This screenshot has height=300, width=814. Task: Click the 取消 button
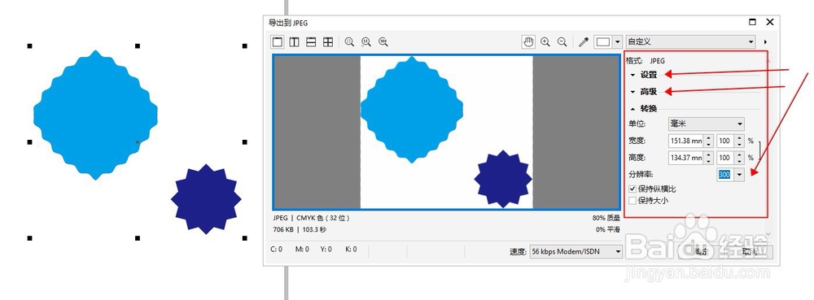click(x=750, y=252)
